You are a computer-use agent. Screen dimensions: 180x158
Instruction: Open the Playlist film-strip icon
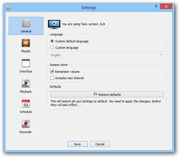[26, 43]
